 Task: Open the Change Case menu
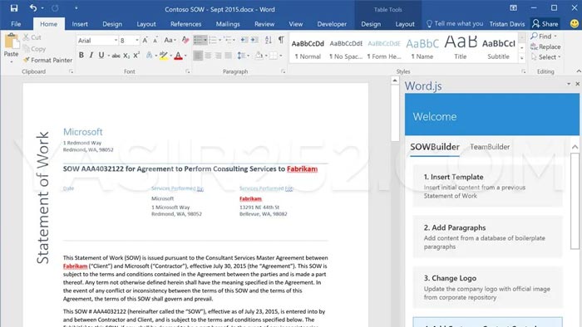click(170, 40)
